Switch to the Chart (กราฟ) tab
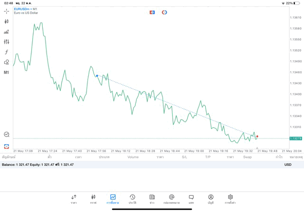This screenshot has width=304, height=212. (93, 199)
